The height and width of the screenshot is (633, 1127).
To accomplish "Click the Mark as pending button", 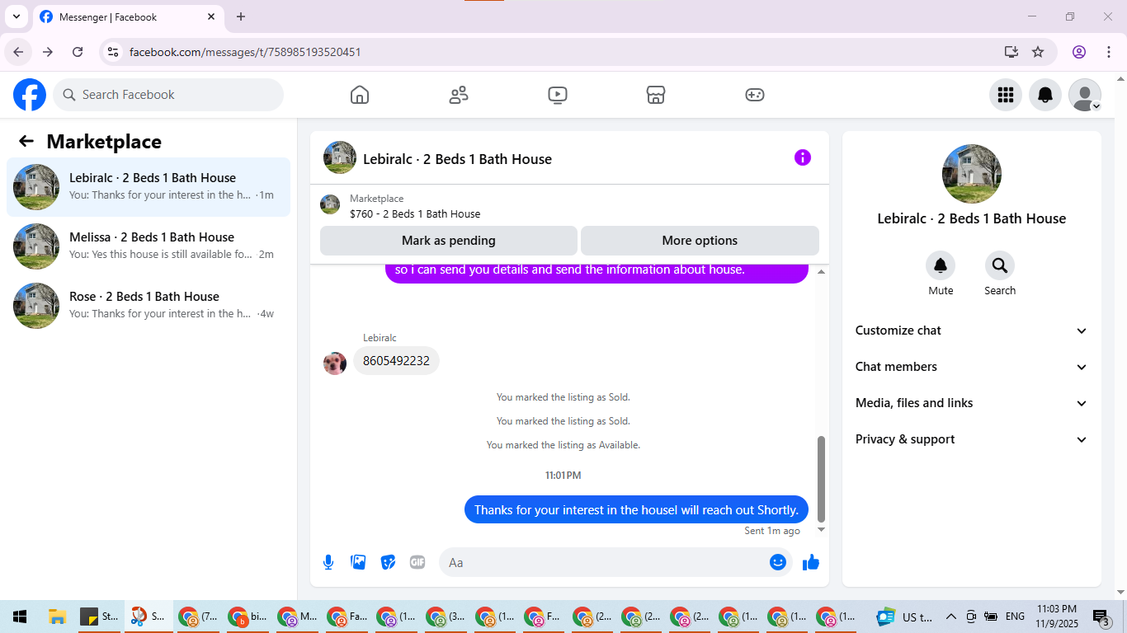I will coord(449,241).
